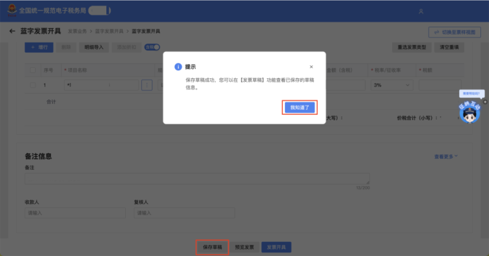Toggle the 含税 switch
Image resolution: width=489 pixels, height=256 pixels.
click(152, 47)
